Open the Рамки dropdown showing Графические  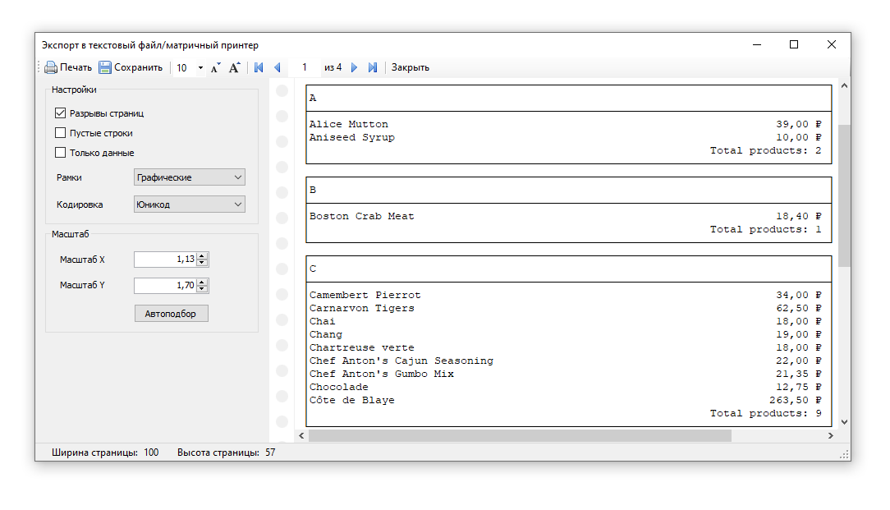190,177
